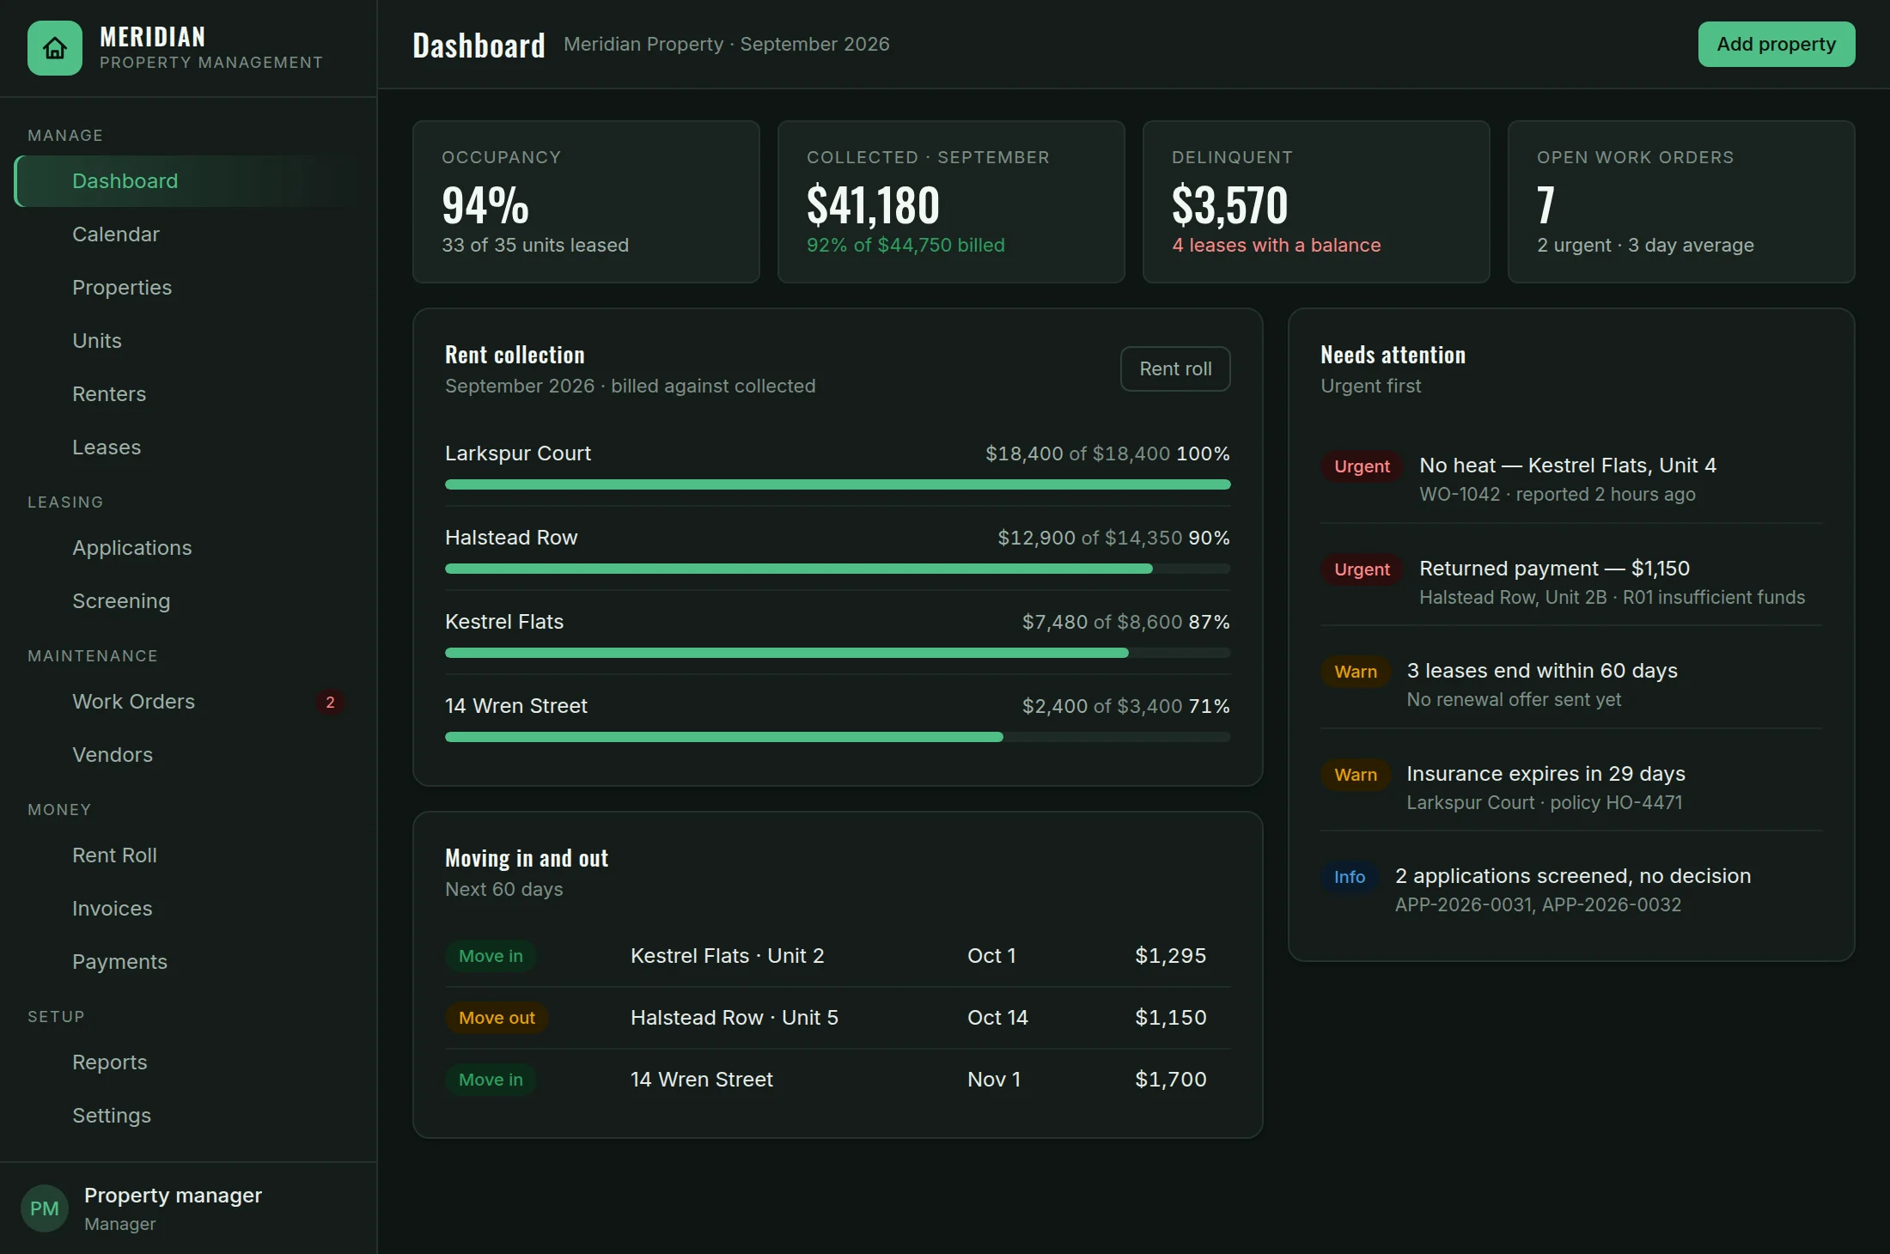
Task: Click the "$18,400 of $18,400 100%" value
Action: [x=1107, y=454]
